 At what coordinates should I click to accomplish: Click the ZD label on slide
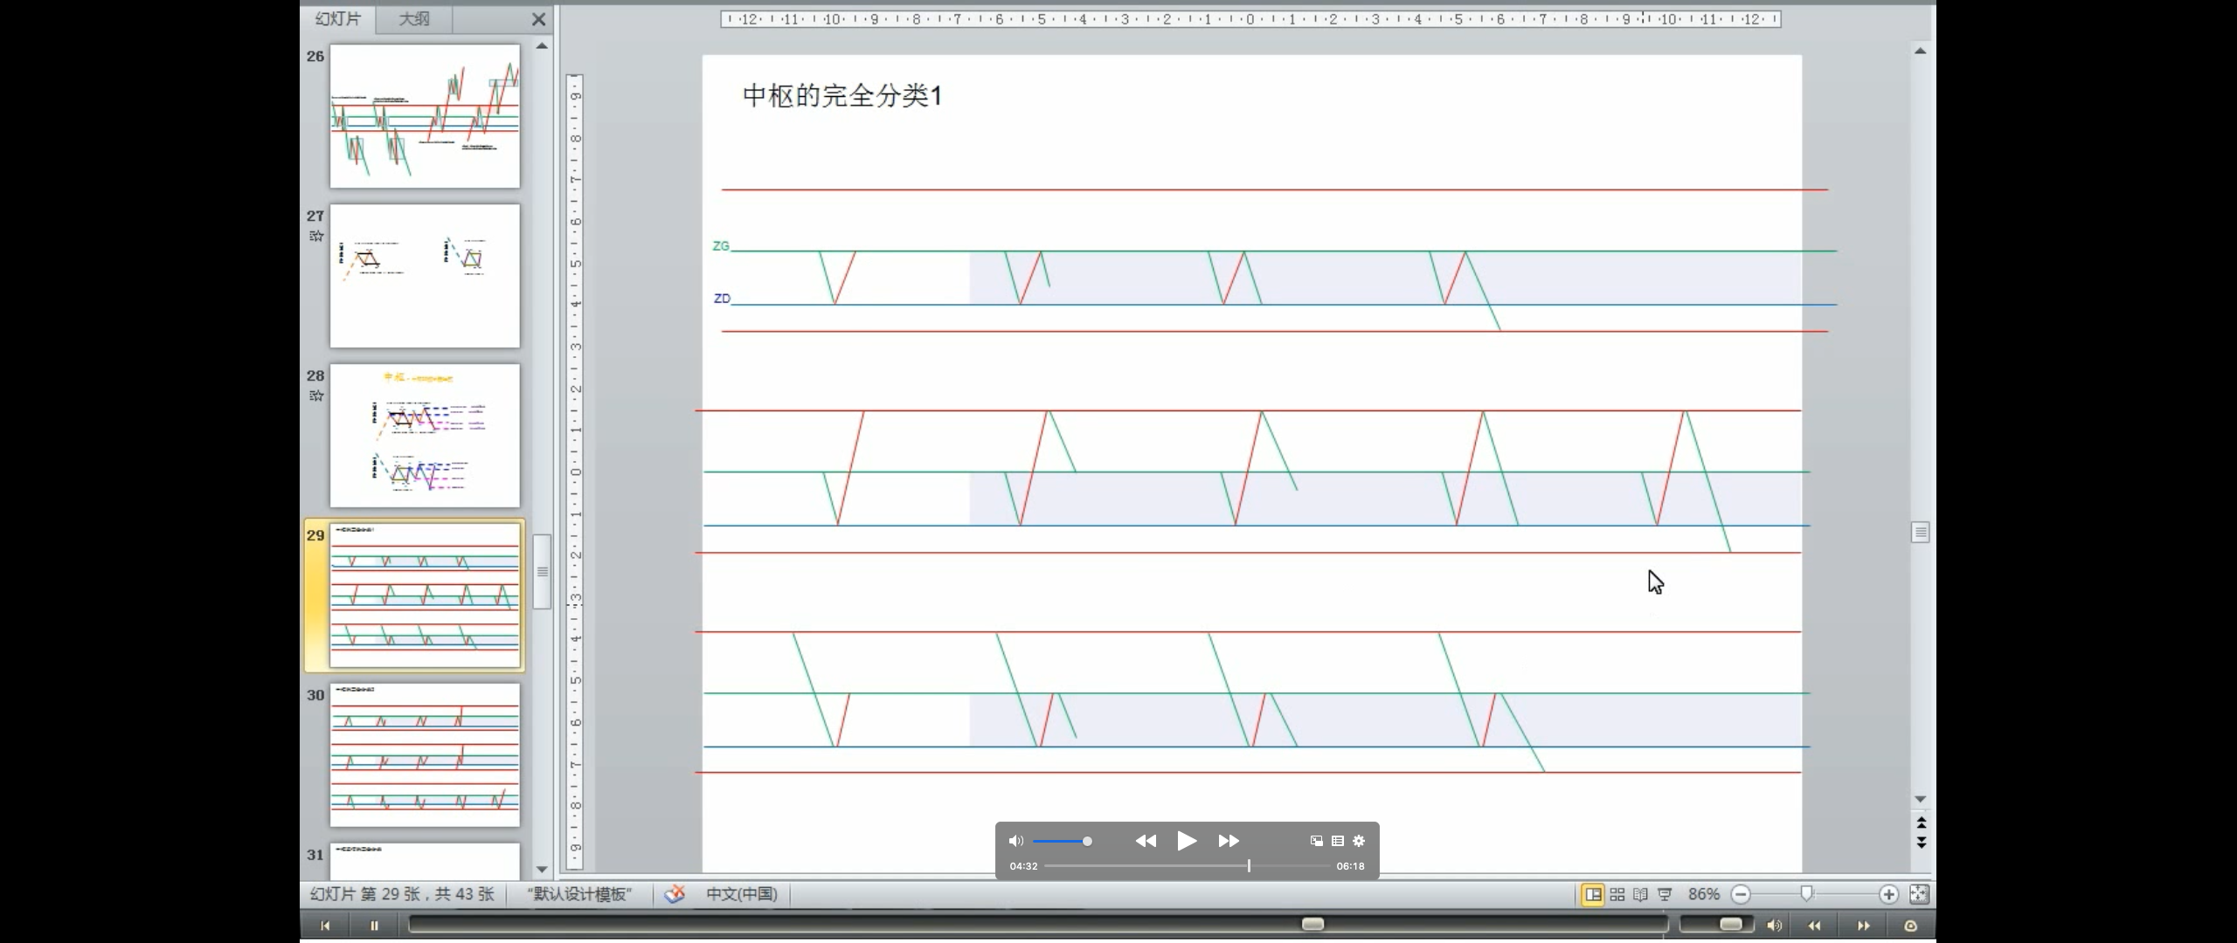coord(722,299)
